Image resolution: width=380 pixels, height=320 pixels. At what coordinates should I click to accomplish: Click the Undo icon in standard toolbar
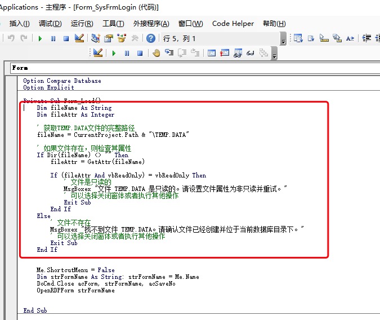(11, 38)
